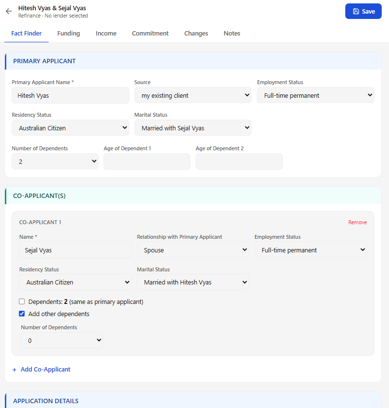
Task: Click the Age of Dependent 2 field
Action: (239, 161)
